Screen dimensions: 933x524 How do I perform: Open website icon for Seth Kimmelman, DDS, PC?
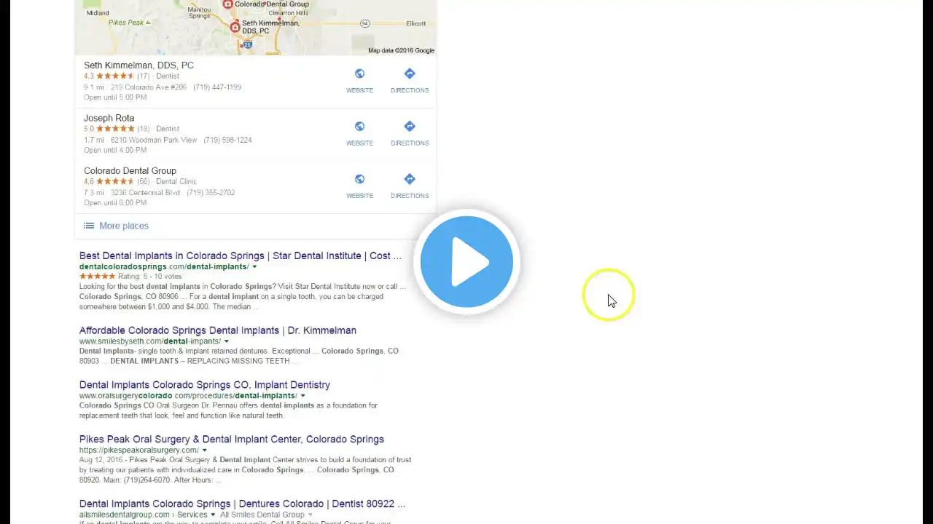tap(359, 74)
